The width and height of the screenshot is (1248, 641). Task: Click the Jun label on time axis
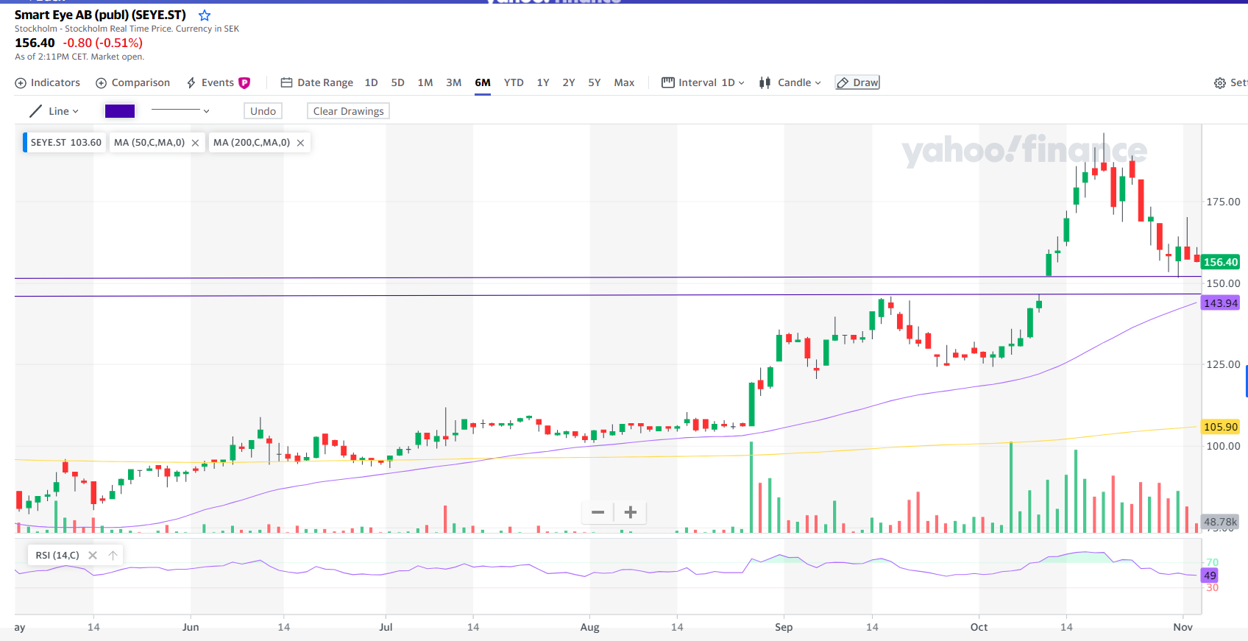(x=191, y=627)
